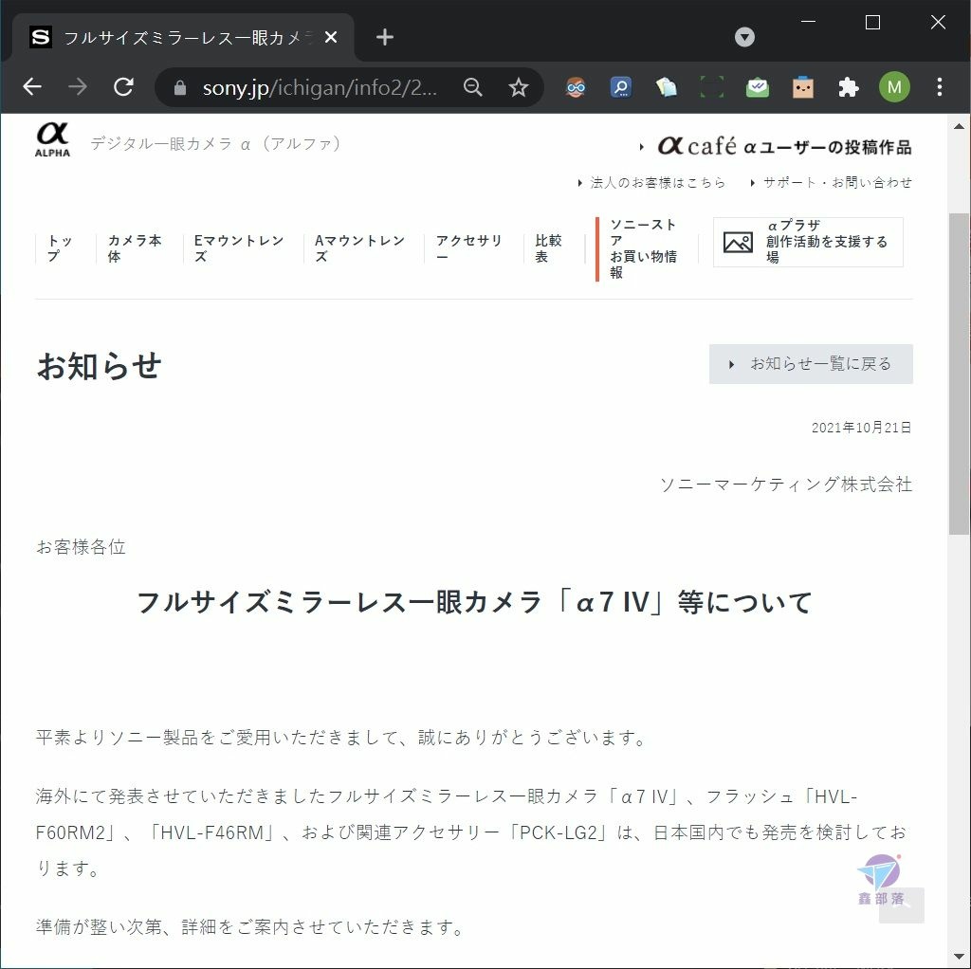Open the アクセサリー navigation item
971x969 pixels.
pyautogui.click(x=468, y=248)
